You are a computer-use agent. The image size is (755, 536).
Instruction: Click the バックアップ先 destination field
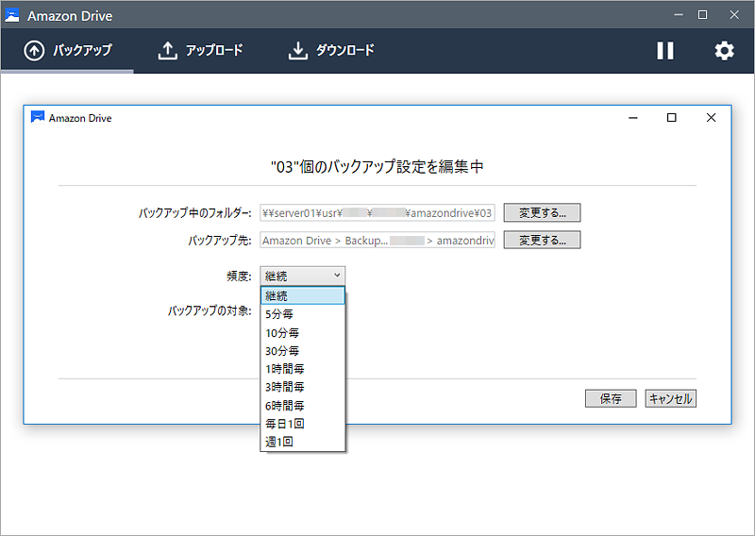(377, 240)
